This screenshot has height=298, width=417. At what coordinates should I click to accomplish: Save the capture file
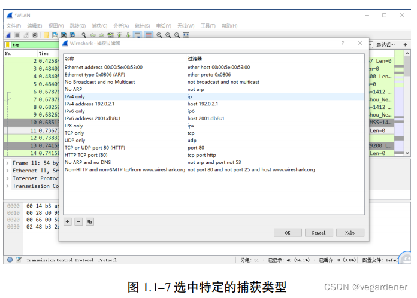tap(55, 35)
